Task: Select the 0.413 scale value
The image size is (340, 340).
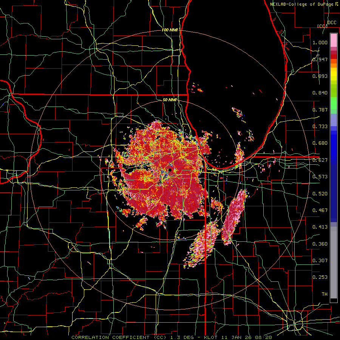Action: 320,227
